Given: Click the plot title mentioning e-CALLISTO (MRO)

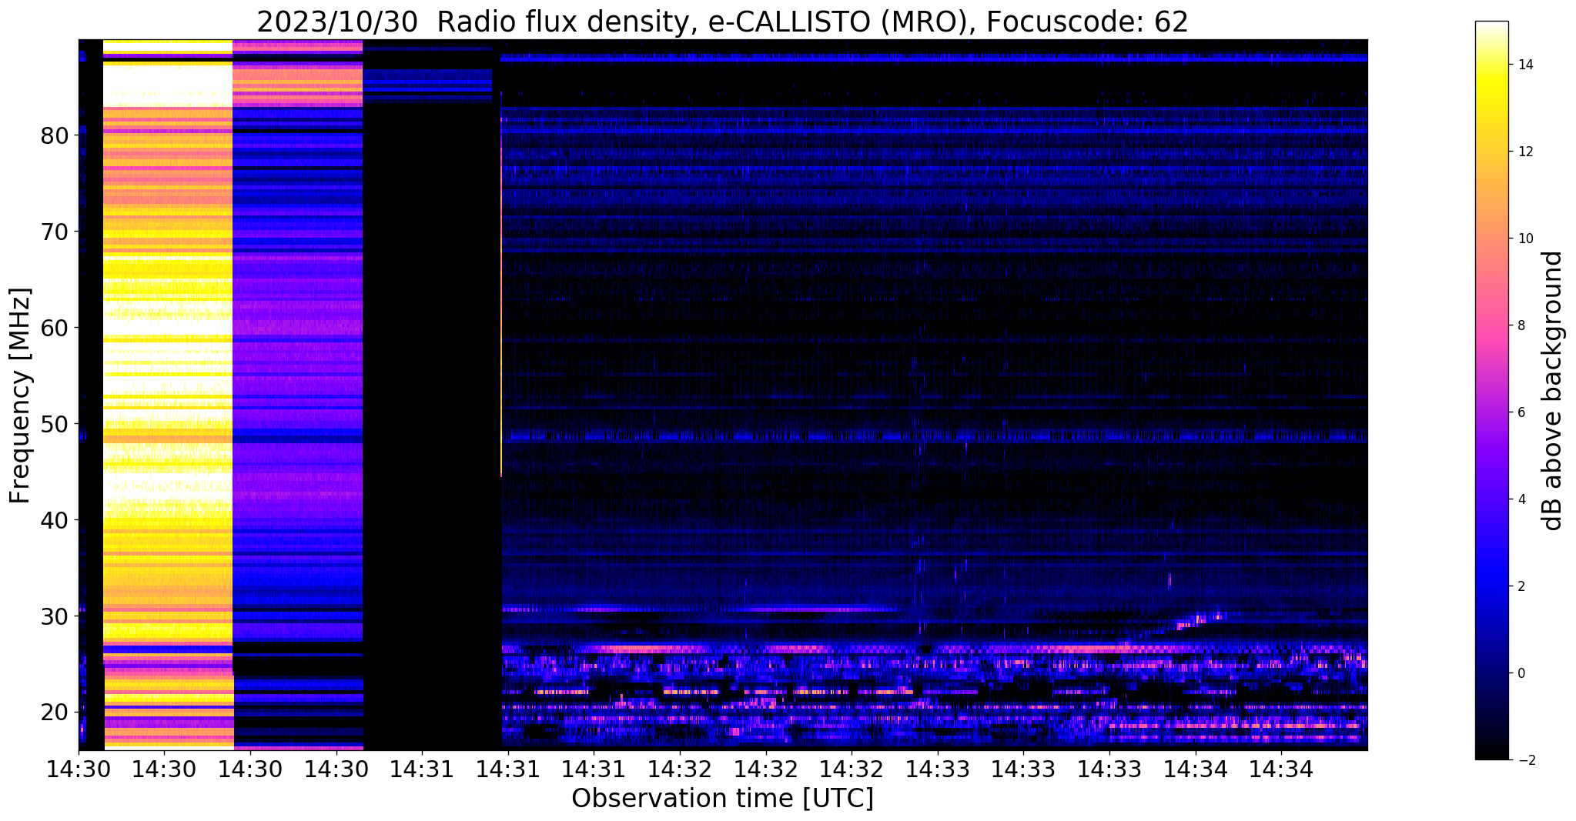Looking at the screenshot, I should click(x=722, y=22).
